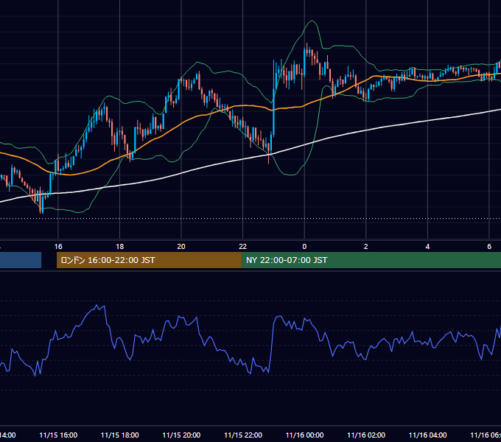Click the 11/16 00:00 date label
Image resolution: width=501 pixels, height=442 pixels.
[304, 435]
